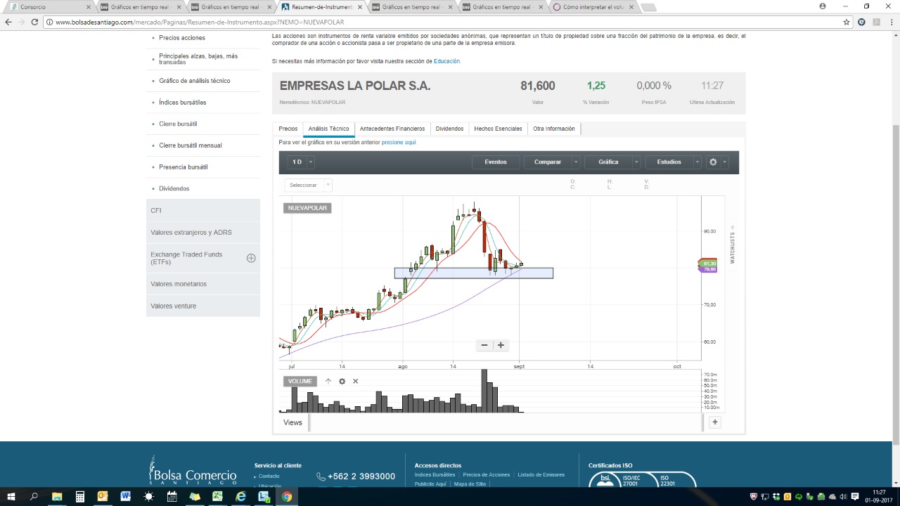Zoom in the chart with plus button
The width and height of the screenshot is (900, 506).
[x=501, y=345]
